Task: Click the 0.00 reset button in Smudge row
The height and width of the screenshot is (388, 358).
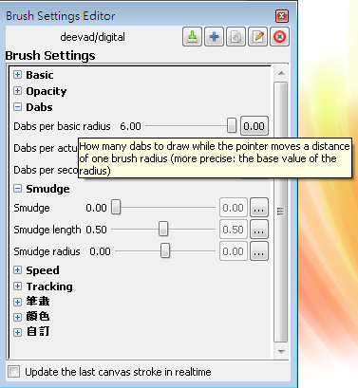Action: (x=234, y=208)
